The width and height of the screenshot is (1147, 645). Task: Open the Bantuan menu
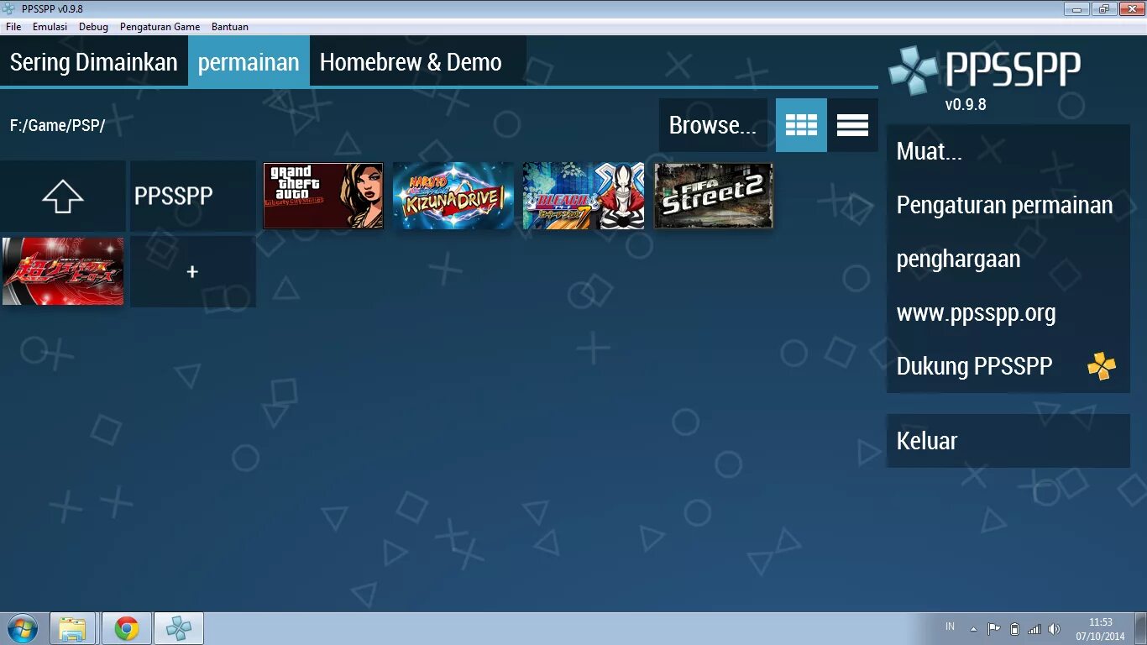click(230, 27)
